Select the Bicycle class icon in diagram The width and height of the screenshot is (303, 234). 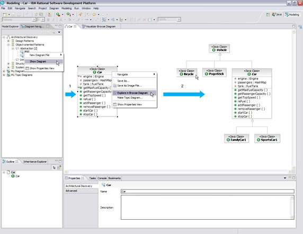click(181, 74)
